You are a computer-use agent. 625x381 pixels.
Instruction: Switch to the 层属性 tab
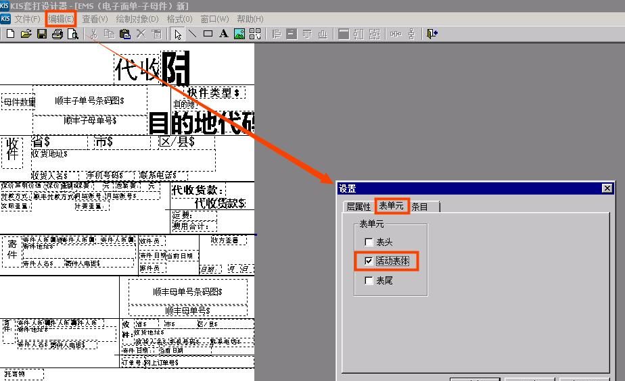(358, 207)
